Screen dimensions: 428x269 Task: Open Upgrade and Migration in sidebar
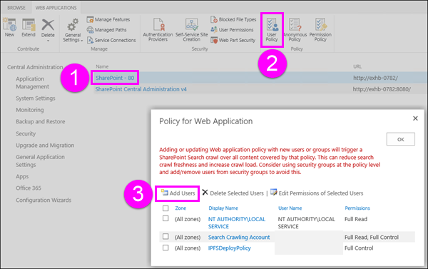coord(45,146)
